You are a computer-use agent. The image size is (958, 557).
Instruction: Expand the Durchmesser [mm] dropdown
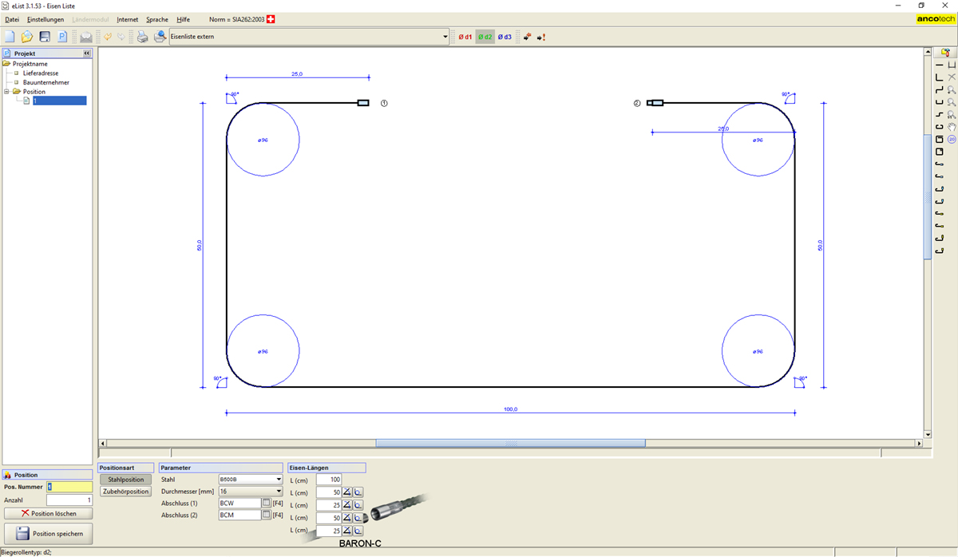coord(279,492)
